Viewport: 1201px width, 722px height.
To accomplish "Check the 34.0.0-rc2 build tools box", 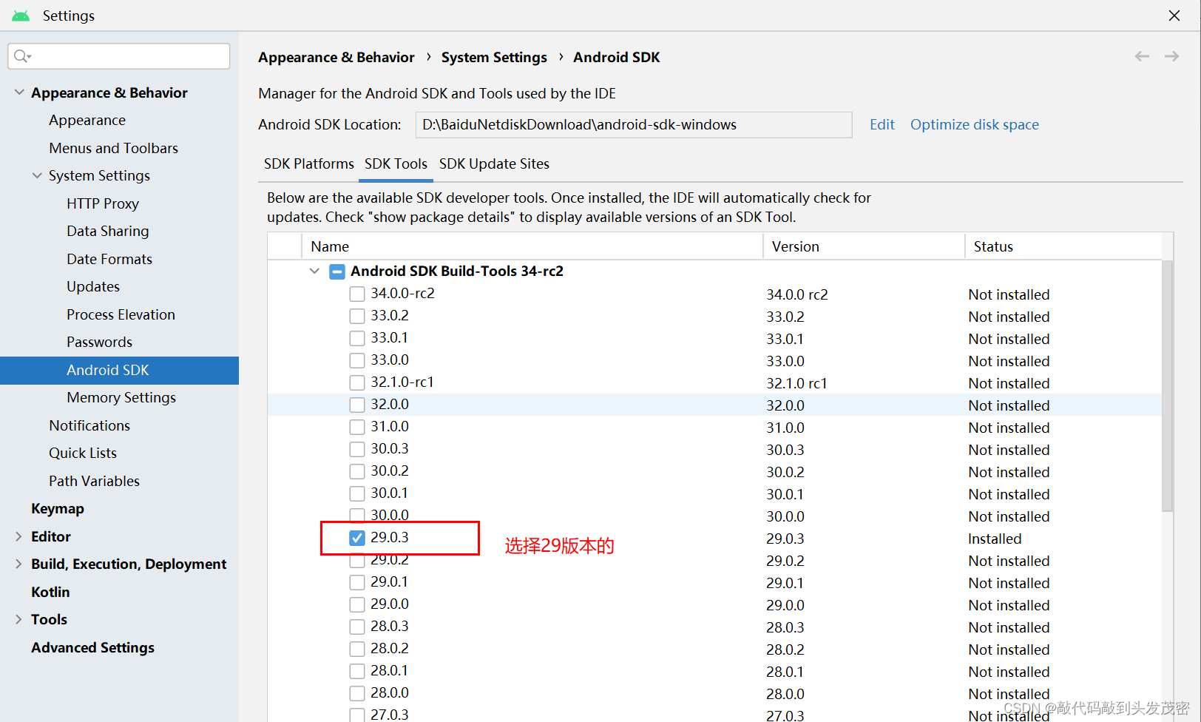I will [x=357, y=294].
